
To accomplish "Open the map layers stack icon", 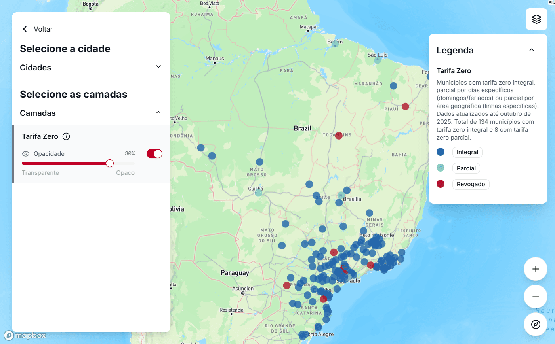I will [x=536, y=19].
